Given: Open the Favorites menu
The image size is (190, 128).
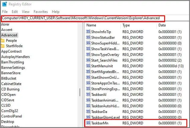Looking at the screenshot, I should (x=41, y=12).
